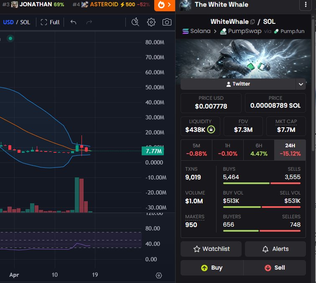This screenshot has width=316, height=283.
Task: Click the Buy button
Action: (x=212, y=268)
